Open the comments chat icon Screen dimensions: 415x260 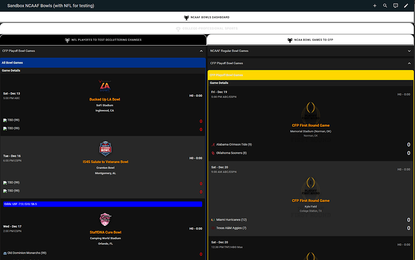click(395, 5)
